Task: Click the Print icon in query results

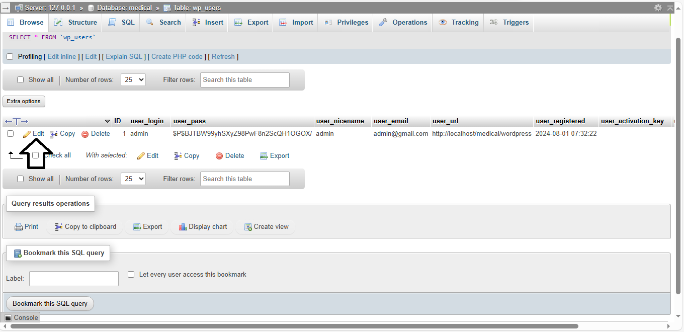Action: pos(19,227)
